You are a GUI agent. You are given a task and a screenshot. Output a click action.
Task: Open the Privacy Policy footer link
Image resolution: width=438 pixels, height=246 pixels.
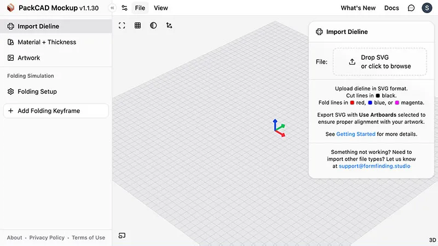pyautogui.click(x=47, y=238)
